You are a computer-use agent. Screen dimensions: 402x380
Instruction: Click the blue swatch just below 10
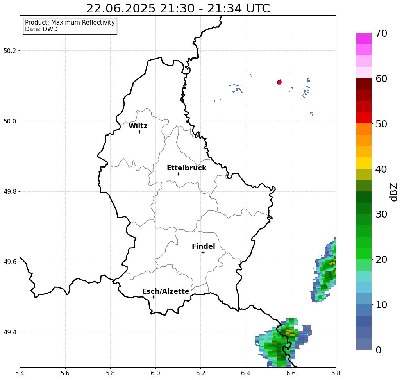(364, 310)
